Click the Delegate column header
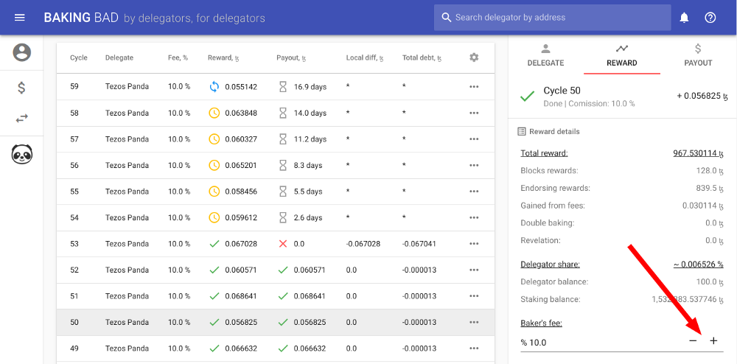 [119, 57]
